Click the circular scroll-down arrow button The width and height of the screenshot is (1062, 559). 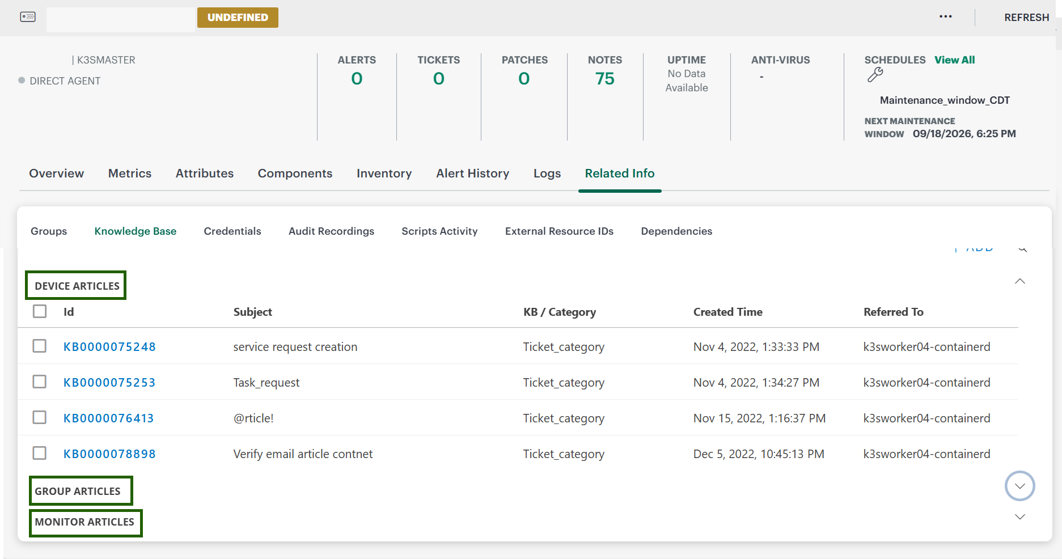coord(1019,486)
